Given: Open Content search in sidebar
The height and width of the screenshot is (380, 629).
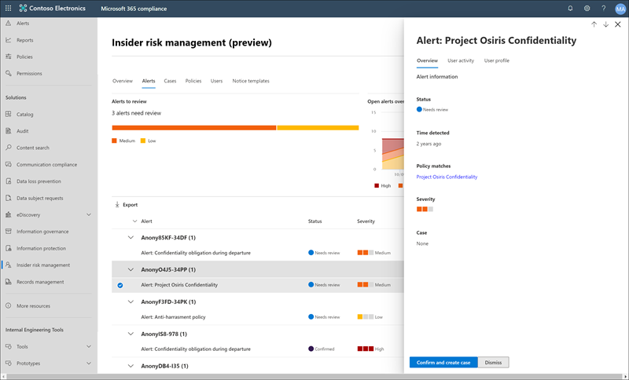Looking at the screenshot, I should pos(32,148).
